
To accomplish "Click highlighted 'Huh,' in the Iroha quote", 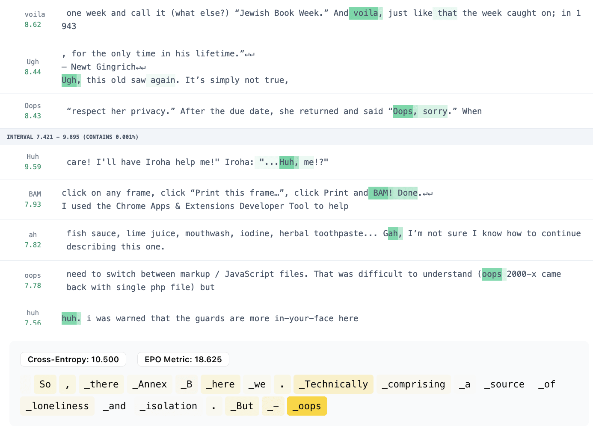I will pyautogui.click(x=289, y=162).
